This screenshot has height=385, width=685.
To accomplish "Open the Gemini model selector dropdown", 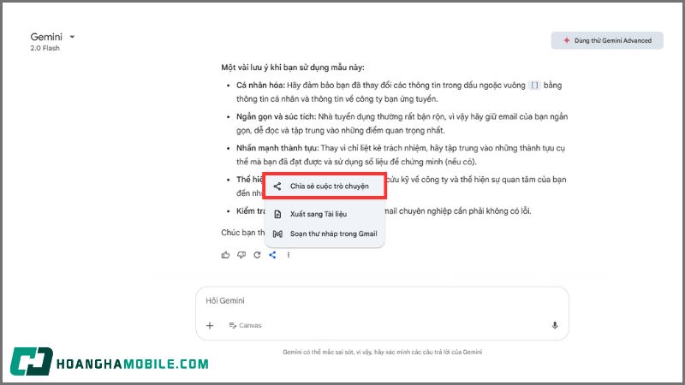I will pos(52,37).
